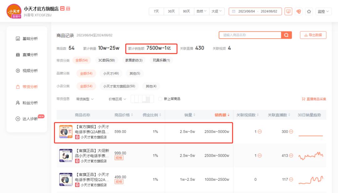Click the more icon beside 300 live streams

click(291, 131)
